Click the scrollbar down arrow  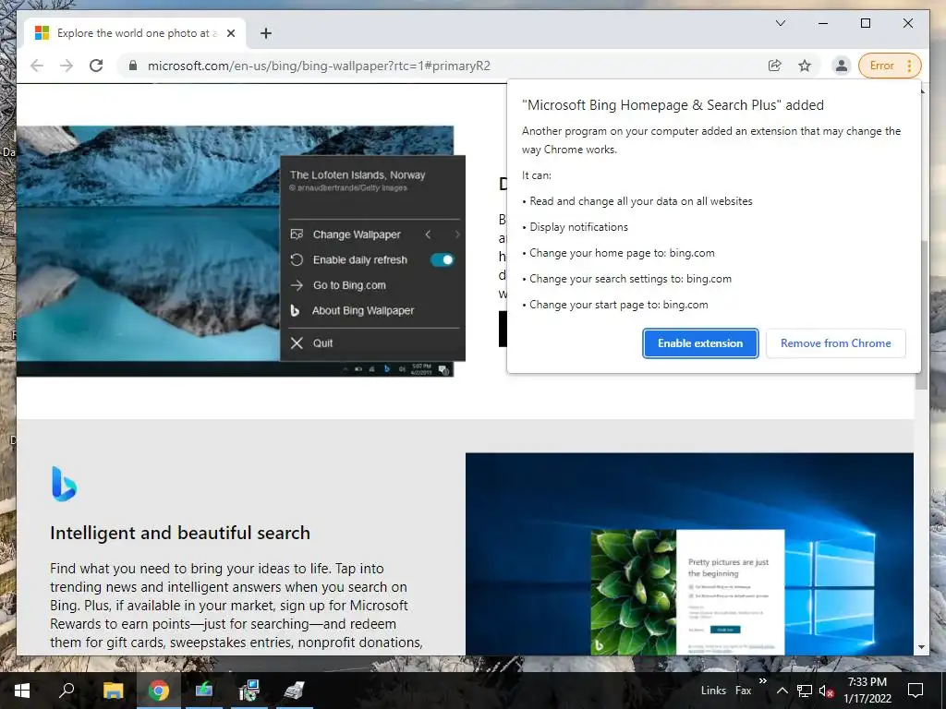[x=921, y=647]
